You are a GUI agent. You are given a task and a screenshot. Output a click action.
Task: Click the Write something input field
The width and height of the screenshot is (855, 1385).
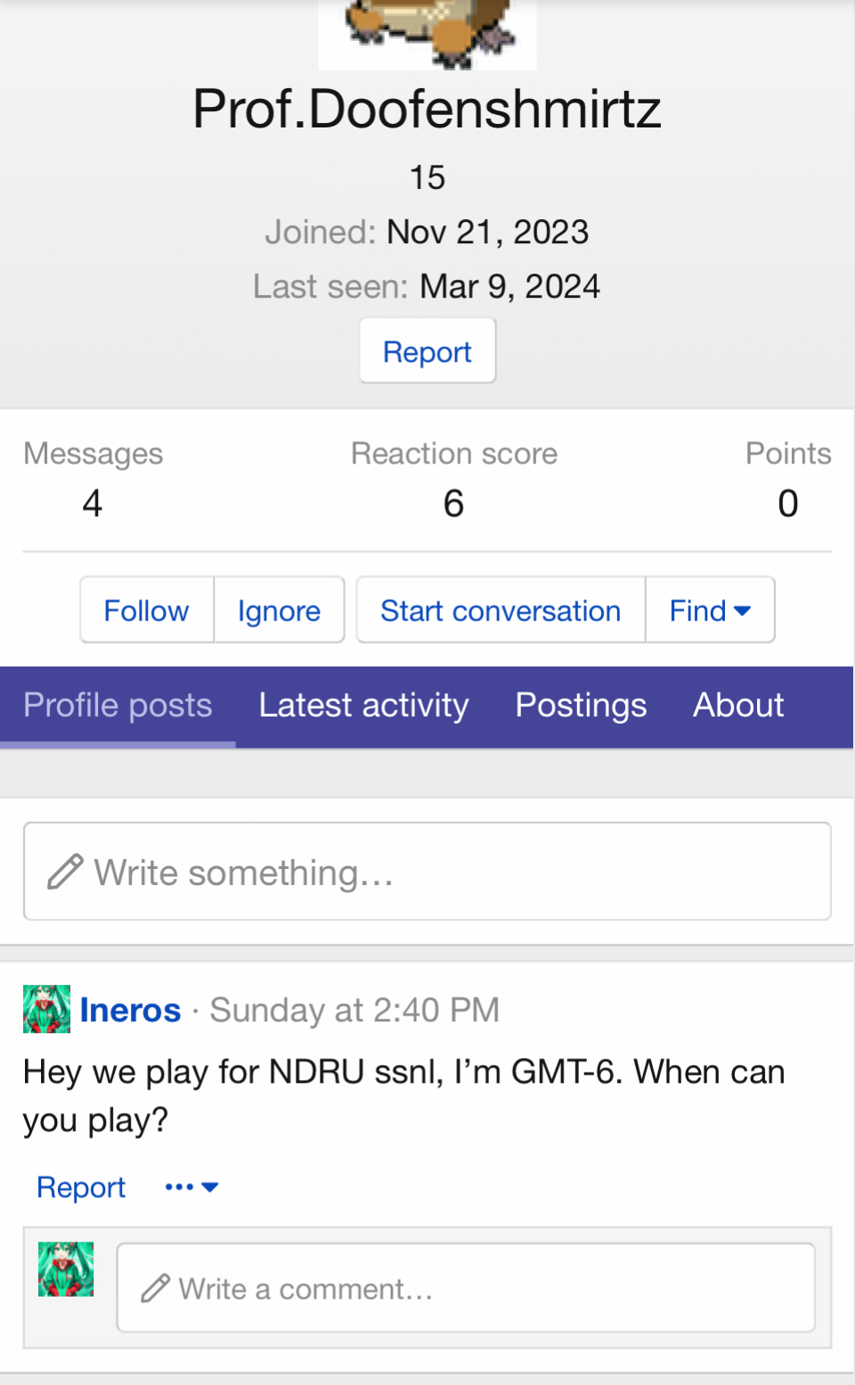click(x=427, y=872)
